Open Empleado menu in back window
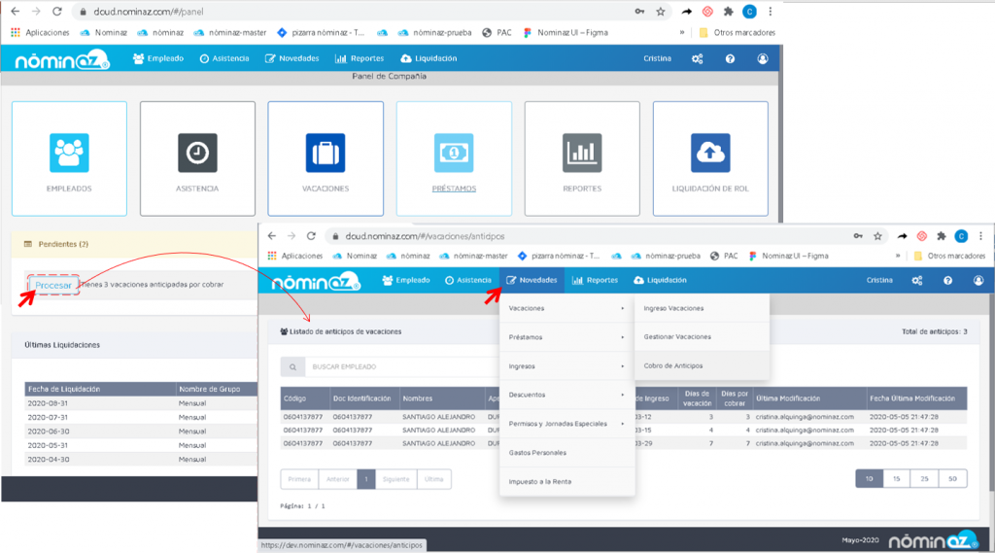Viewport: 995px width, 553px height. (x=158, y=58)
